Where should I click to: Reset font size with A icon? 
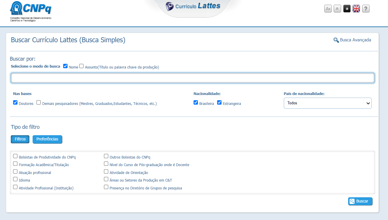(337, 9)
